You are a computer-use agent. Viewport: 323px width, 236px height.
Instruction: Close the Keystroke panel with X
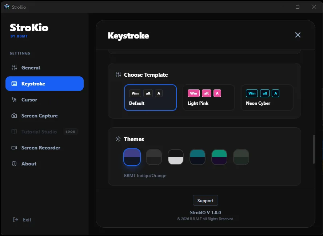(298, 35)
